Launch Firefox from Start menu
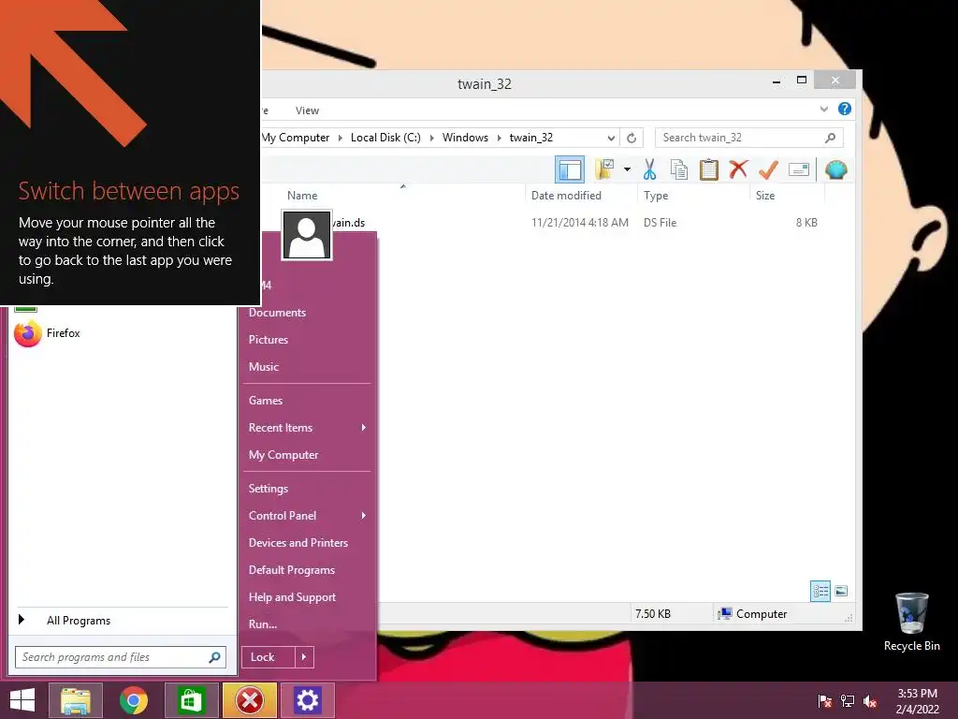The width and height of the screenshot is (958, 719). click(123, 334)
